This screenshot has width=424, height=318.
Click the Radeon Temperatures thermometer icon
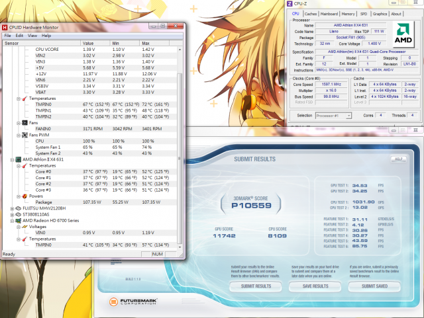(25, 239)
